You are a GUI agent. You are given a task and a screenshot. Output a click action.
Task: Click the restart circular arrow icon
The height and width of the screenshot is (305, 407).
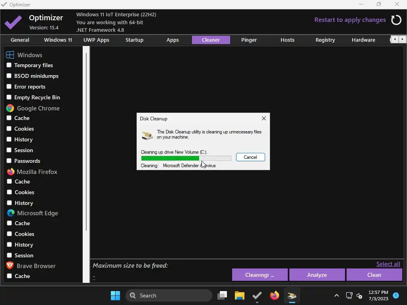[x=396, y=20]
